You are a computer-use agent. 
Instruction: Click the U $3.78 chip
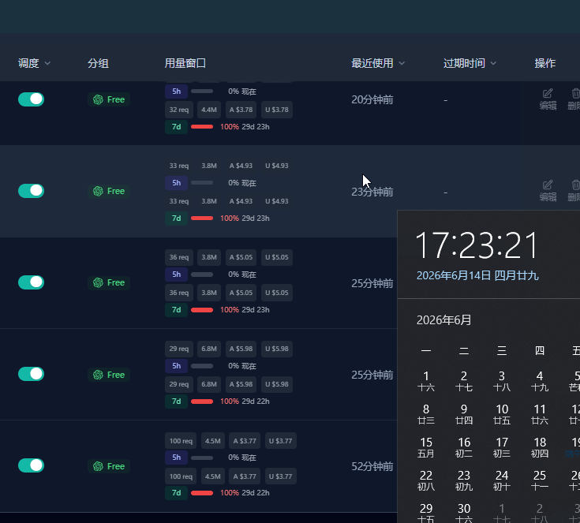coord(277,110)
